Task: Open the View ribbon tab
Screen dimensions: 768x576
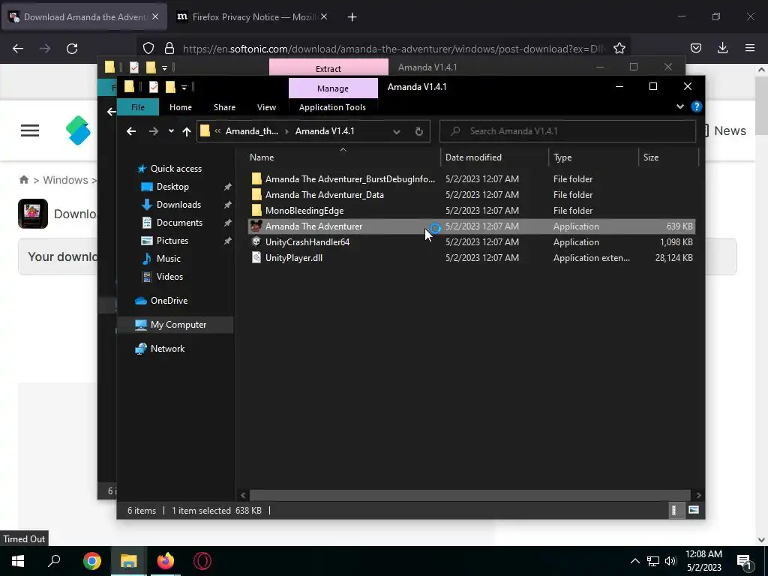Action: pos(266,107)
